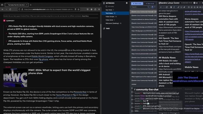Image resolution: width=203 pixels, height=114 pixels.
Task: Add a new Joplin notebook
Action: tap(127, 3)
